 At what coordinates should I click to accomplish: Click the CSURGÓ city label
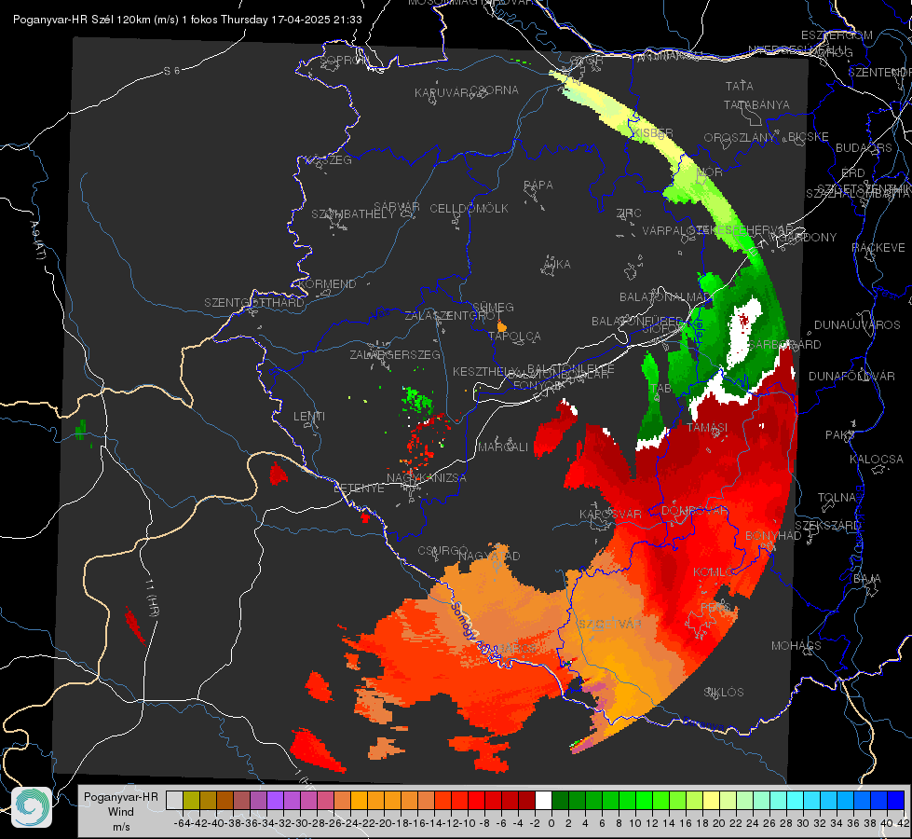pos(442,550)
